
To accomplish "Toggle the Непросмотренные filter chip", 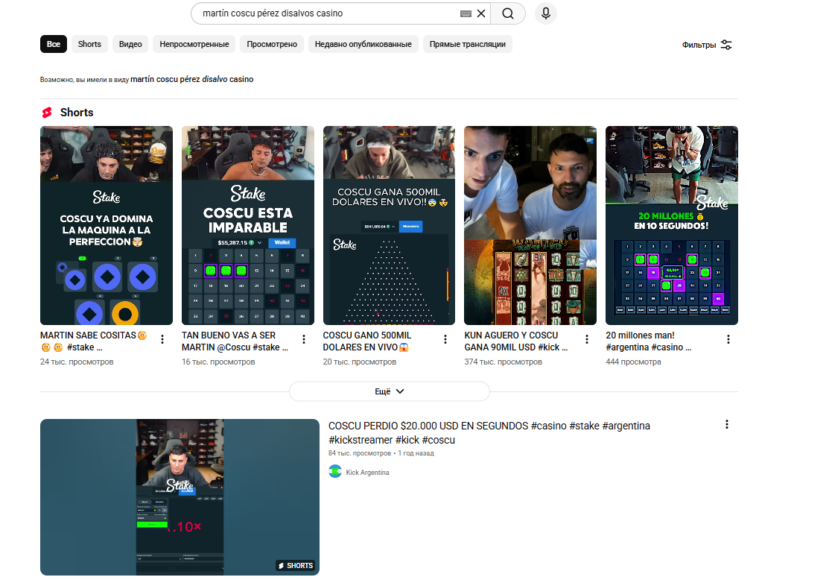I will click(x=194, y=44).
